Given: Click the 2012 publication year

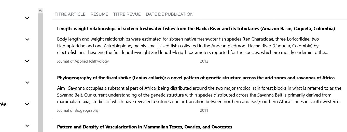Looking at the screenshot, I should click(204, 61).
